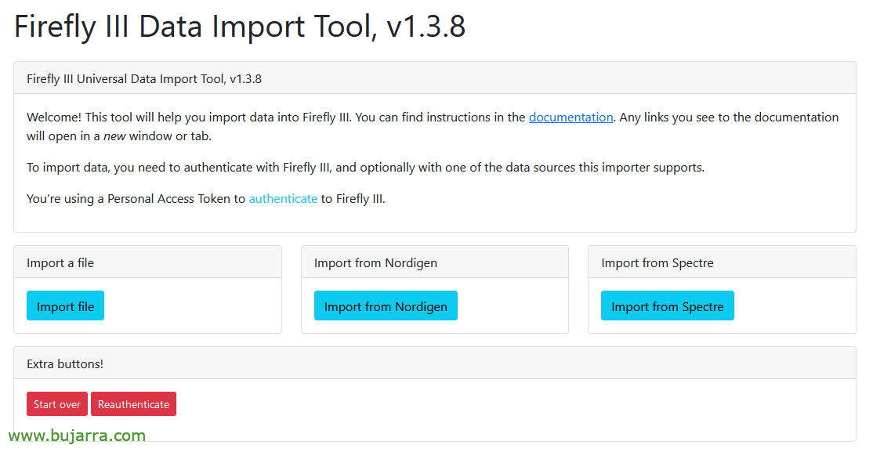
Task: Click the sentence starting 'To import data'
Action: (365, 168)
